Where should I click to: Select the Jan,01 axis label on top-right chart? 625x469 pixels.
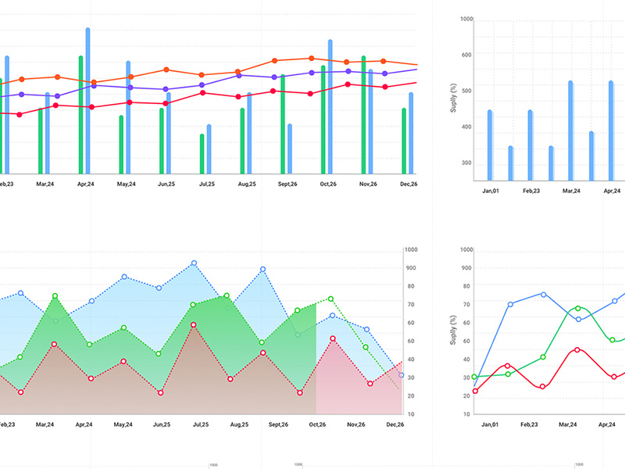[491, 190]
